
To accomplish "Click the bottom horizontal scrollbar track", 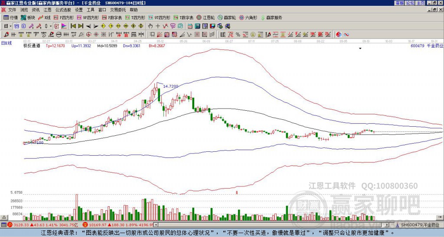I will point(272,225).
